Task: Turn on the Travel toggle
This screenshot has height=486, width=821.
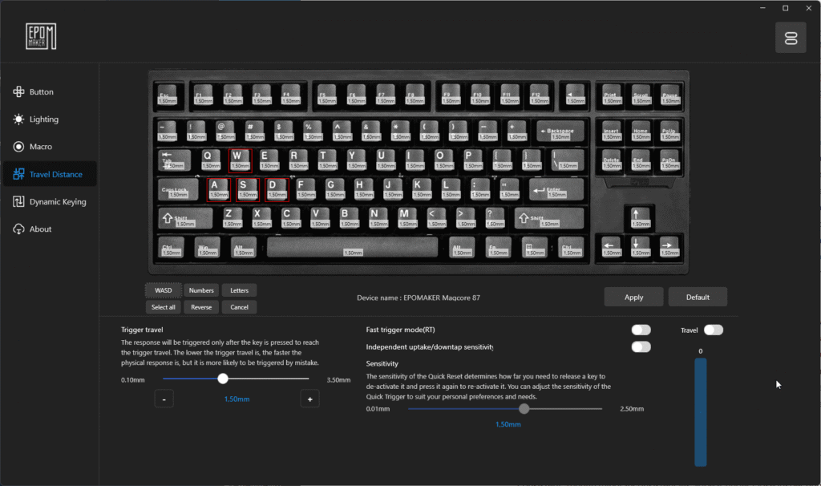Action: pyautogui.click(x=713, y=330)
